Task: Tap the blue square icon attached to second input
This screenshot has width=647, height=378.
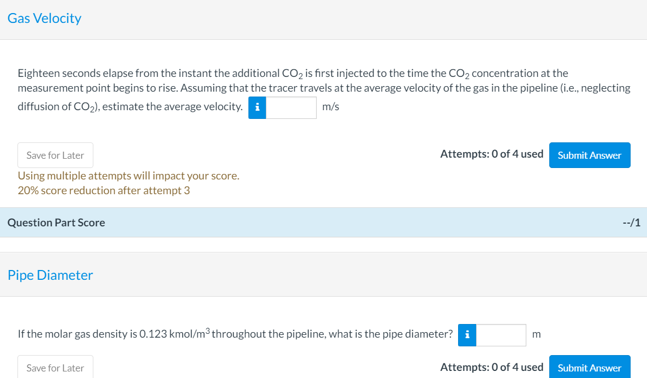Action: point(467,335)
